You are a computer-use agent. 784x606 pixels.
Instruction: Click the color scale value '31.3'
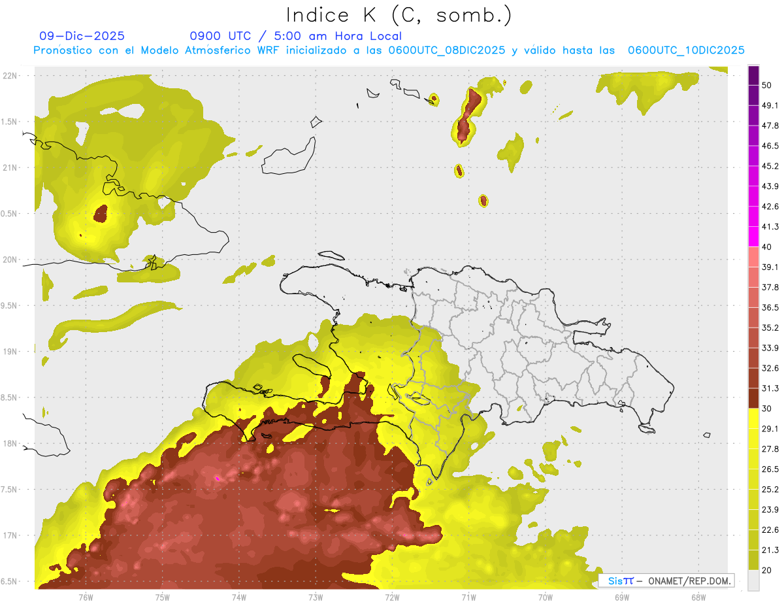click(771, 389)
